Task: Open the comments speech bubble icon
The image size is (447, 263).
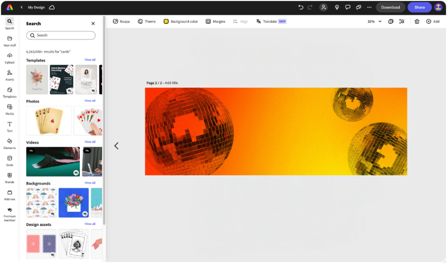Action: (x=347, y=7)
